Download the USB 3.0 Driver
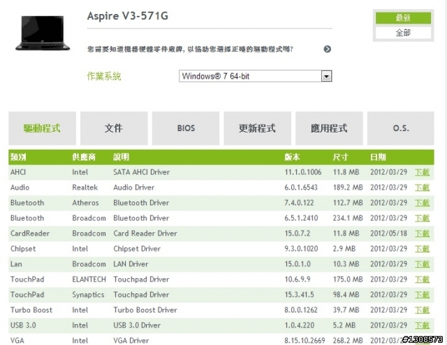 point(422,325)
